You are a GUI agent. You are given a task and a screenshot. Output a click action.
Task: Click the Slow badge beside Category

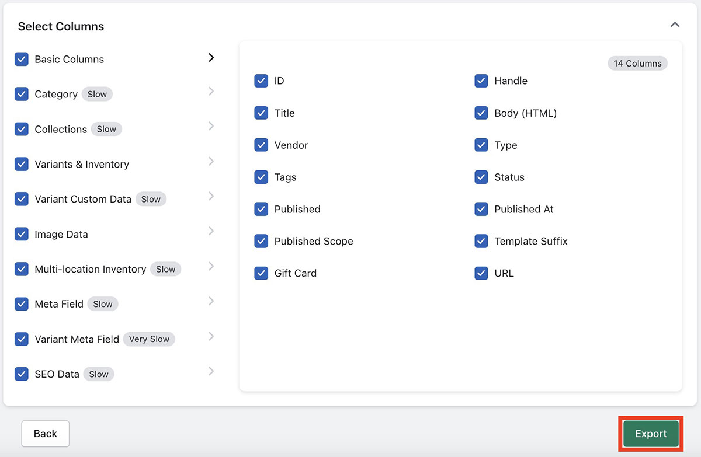(x=97, y=94)
